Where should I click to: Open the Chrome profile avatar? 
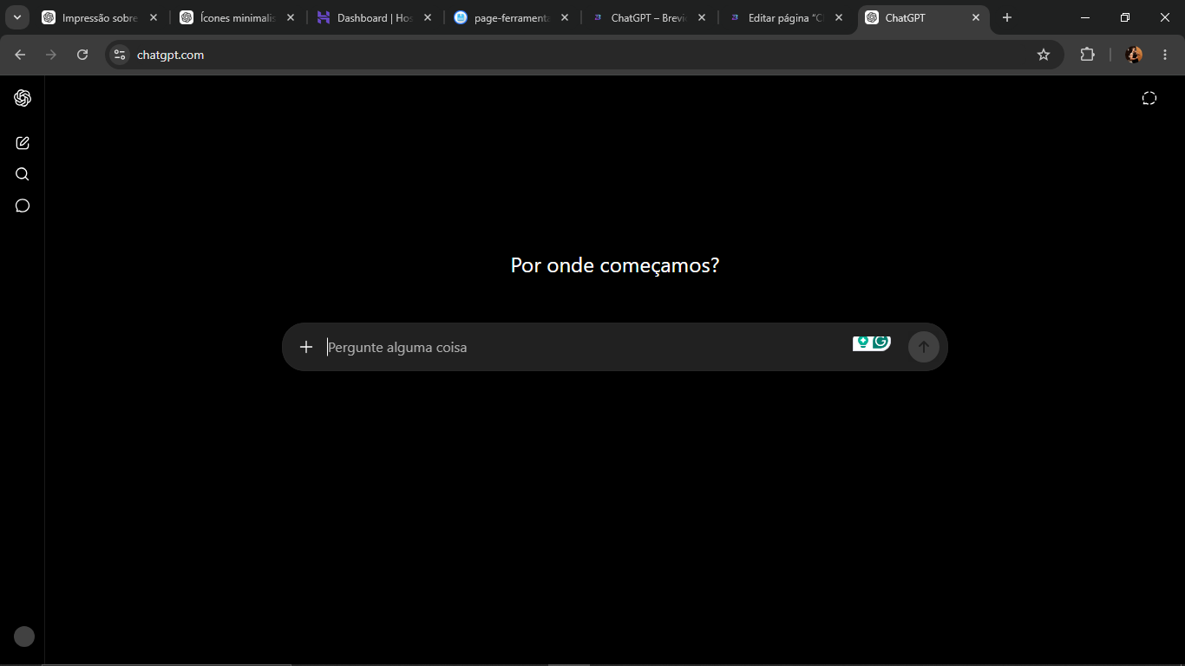(x=1134, y=55)
